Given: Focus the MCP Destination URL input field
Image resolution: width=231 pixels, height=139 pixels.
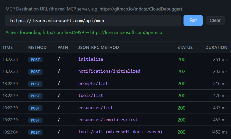Looking at the screenshot, I should pyautogui.click(x=93, y=20).
